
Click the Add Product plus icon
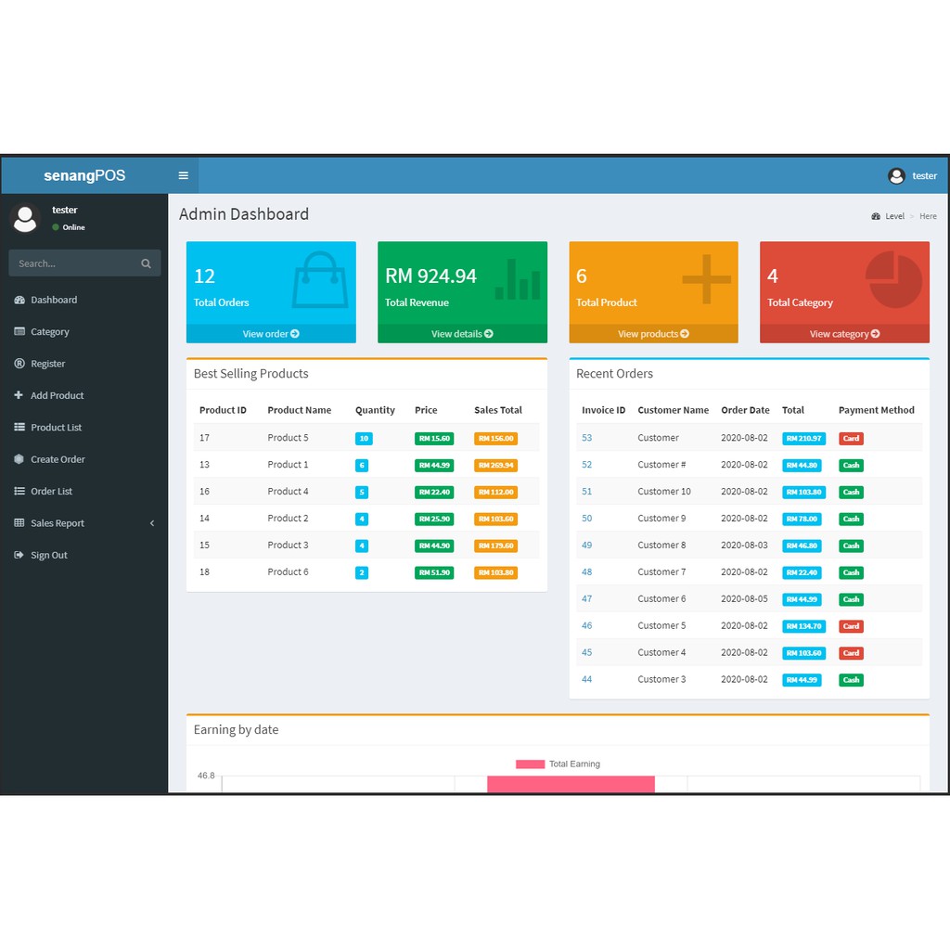[x=19, y=395]
